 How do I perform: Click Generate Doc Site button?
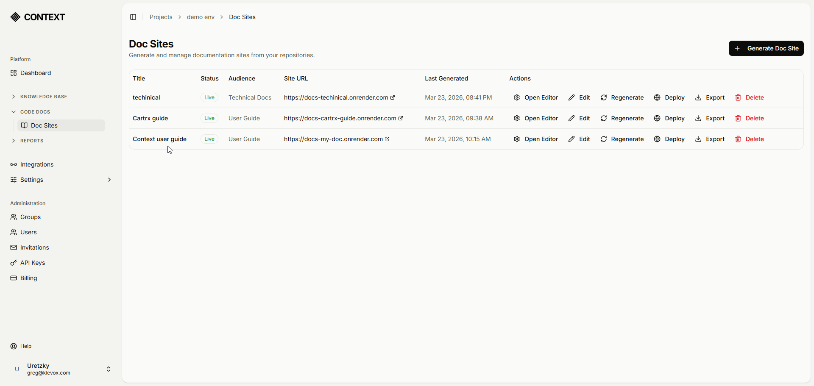(x=766, y=48)
